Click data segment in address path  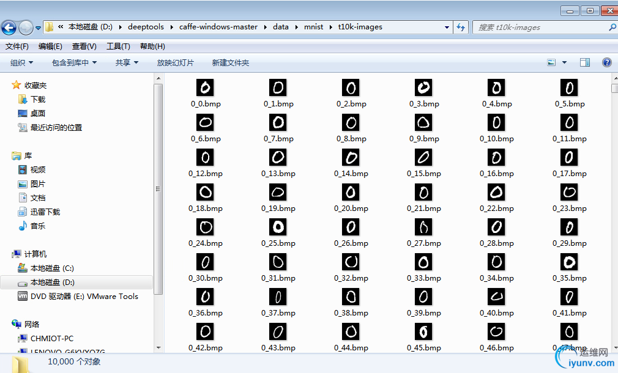coord(281,27)
